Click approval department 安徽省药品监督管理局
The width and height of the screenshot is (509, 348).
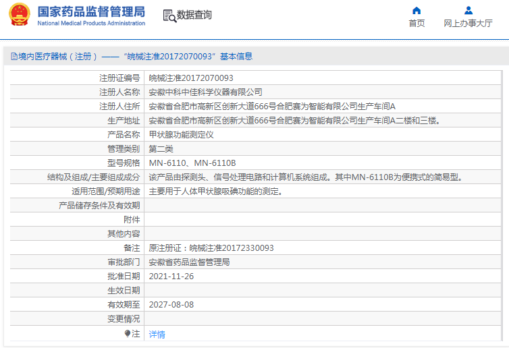click(x=189, y=262)
